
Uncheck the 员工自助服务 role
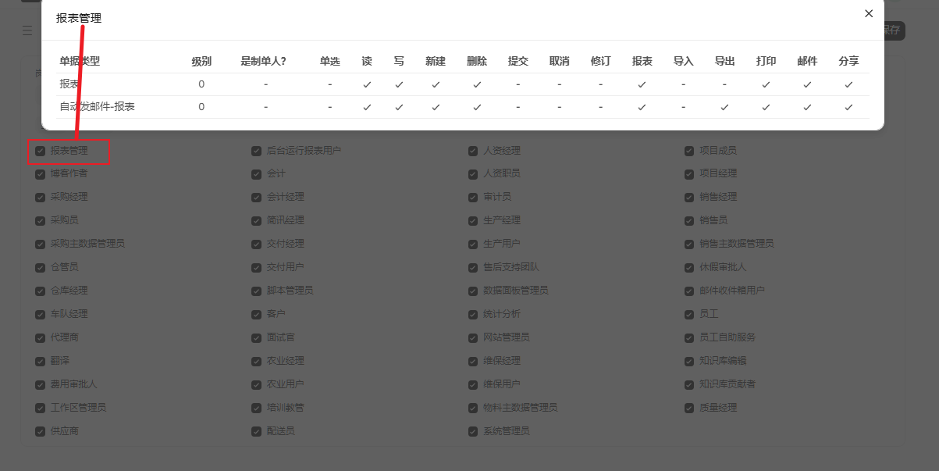(689, 337)
